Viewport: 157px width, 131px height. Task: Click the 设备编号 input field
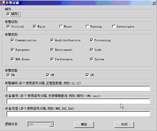pos(78,101)
